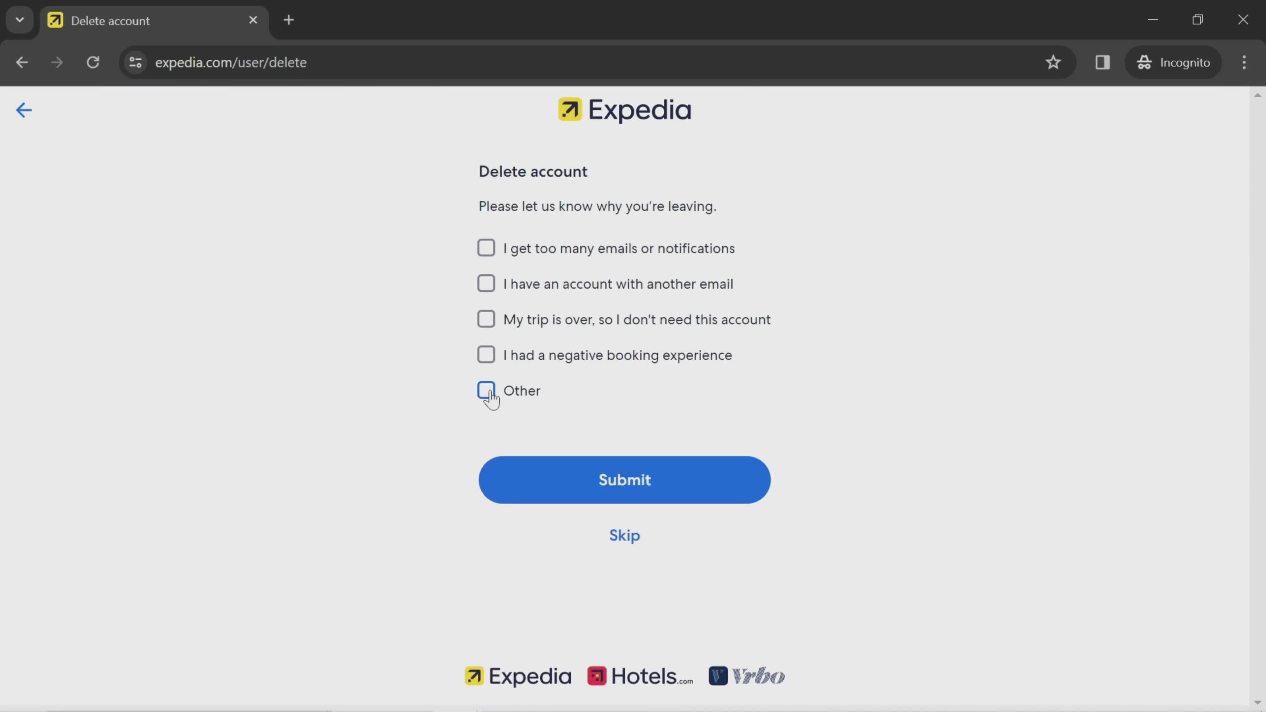The height and width of the screenshot is (712, 1266).
Task: Check 'I have an account with another email'
Action: [486, 283]
